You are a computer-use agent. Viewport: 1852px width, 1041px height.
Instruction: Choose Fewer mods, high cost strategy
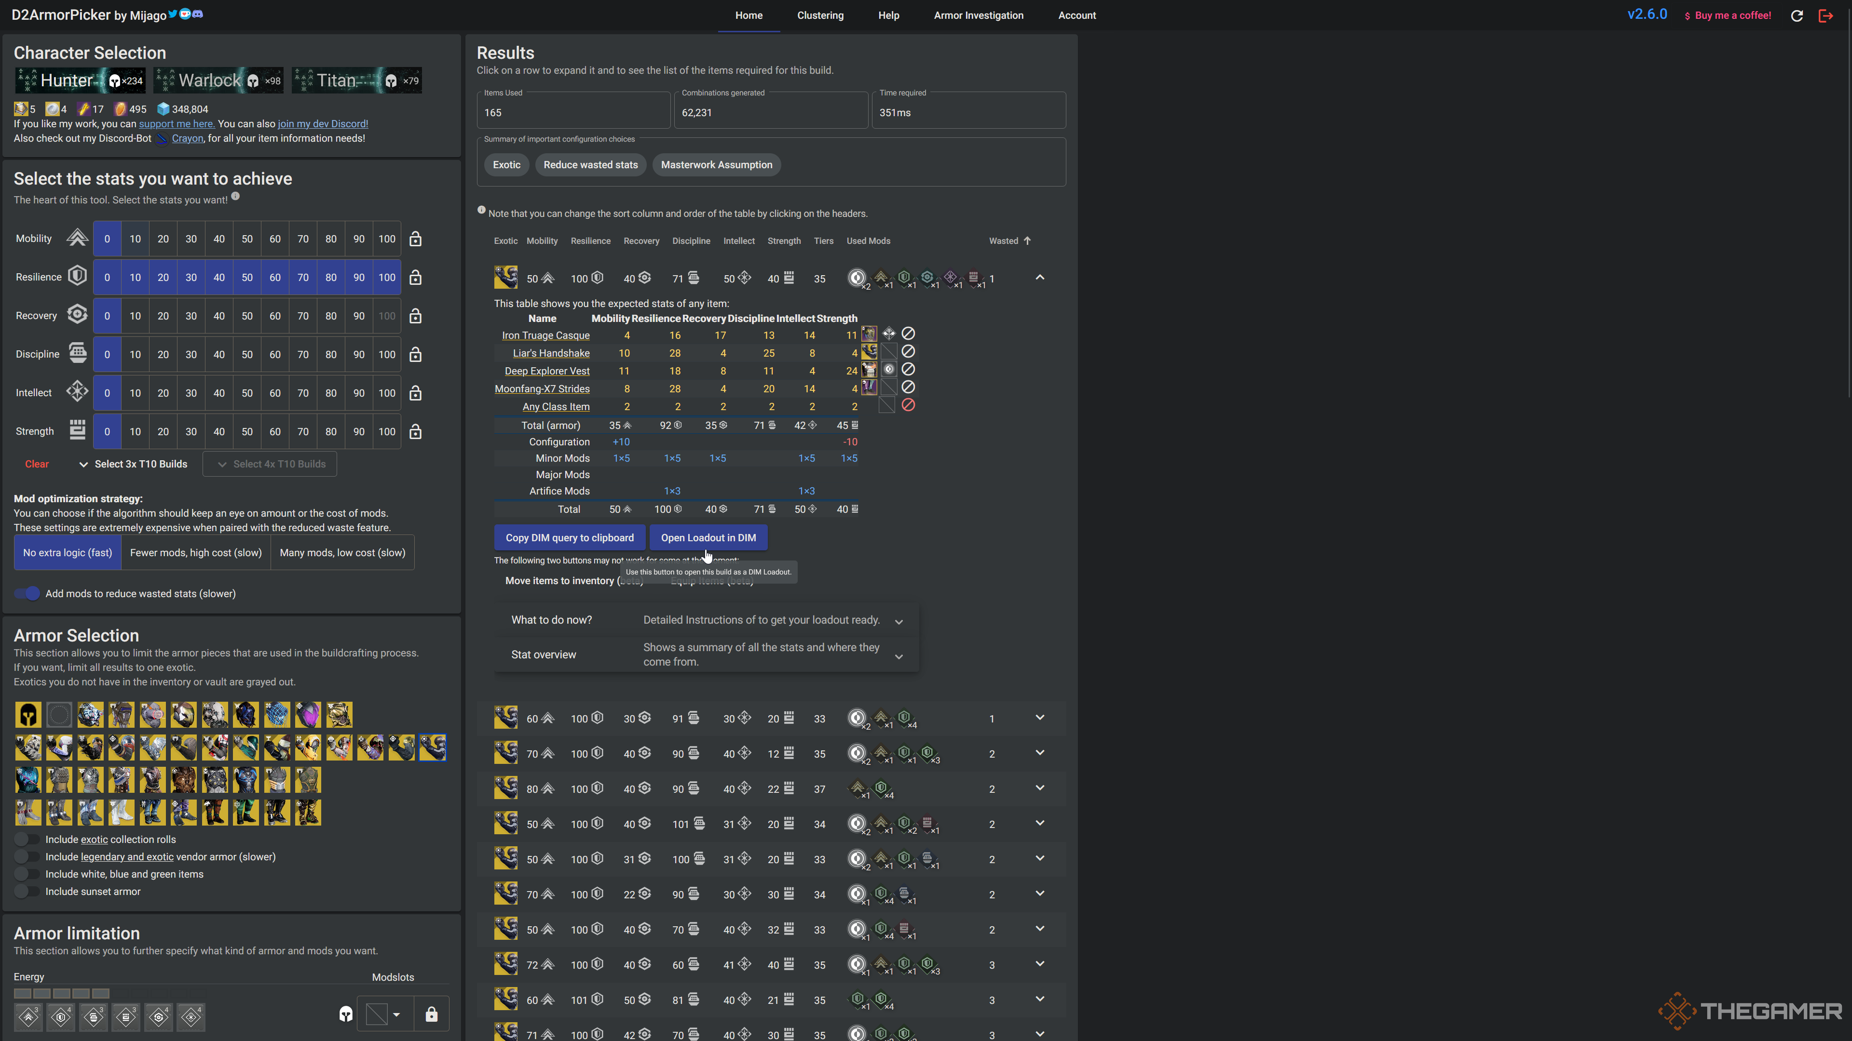click(195, 552)
